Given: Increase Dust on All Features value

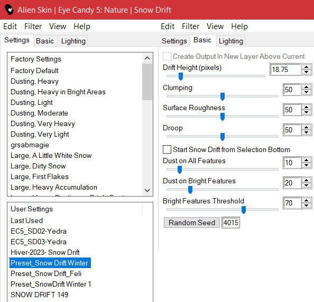Looking at the screenshot, I should pyautogui.click(x=306, y=160).
